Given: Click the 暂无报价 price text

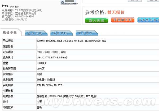Looking at the screenshot, I should [116, 12].
